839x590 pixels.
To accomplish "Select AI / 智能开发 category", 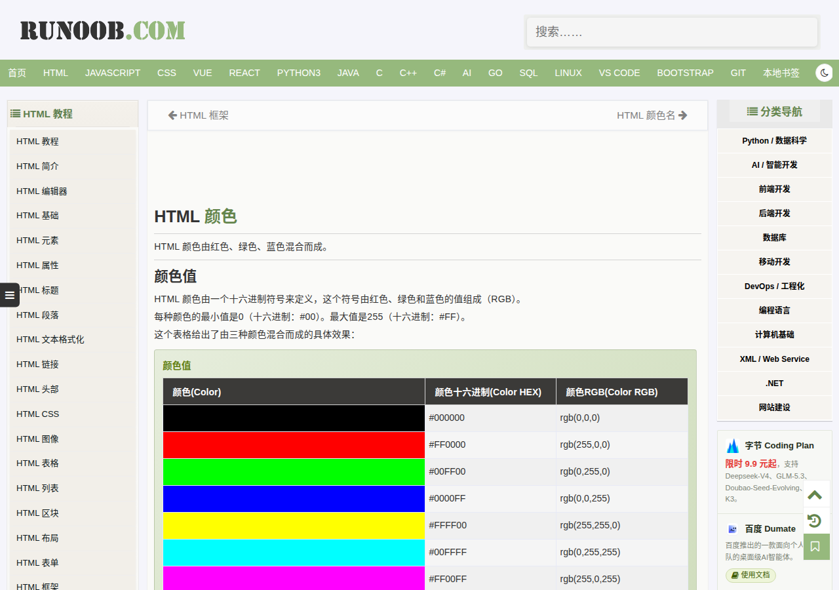I will [775, 165].
